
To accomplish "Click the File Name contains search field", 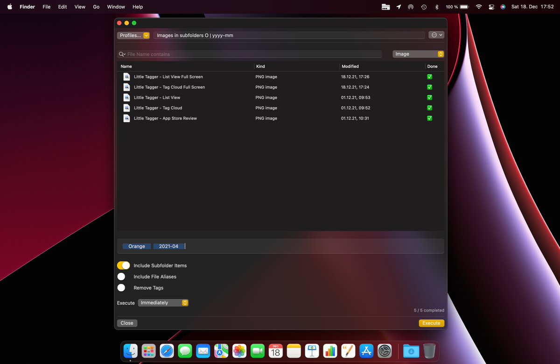I will [249, 54].
